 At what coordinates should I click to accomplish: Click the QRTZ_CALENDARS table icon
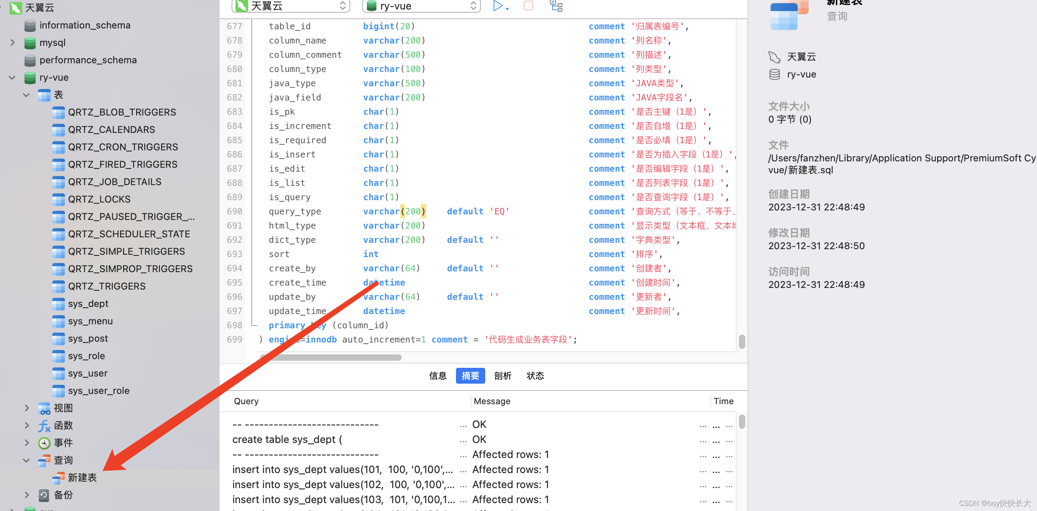58,130
